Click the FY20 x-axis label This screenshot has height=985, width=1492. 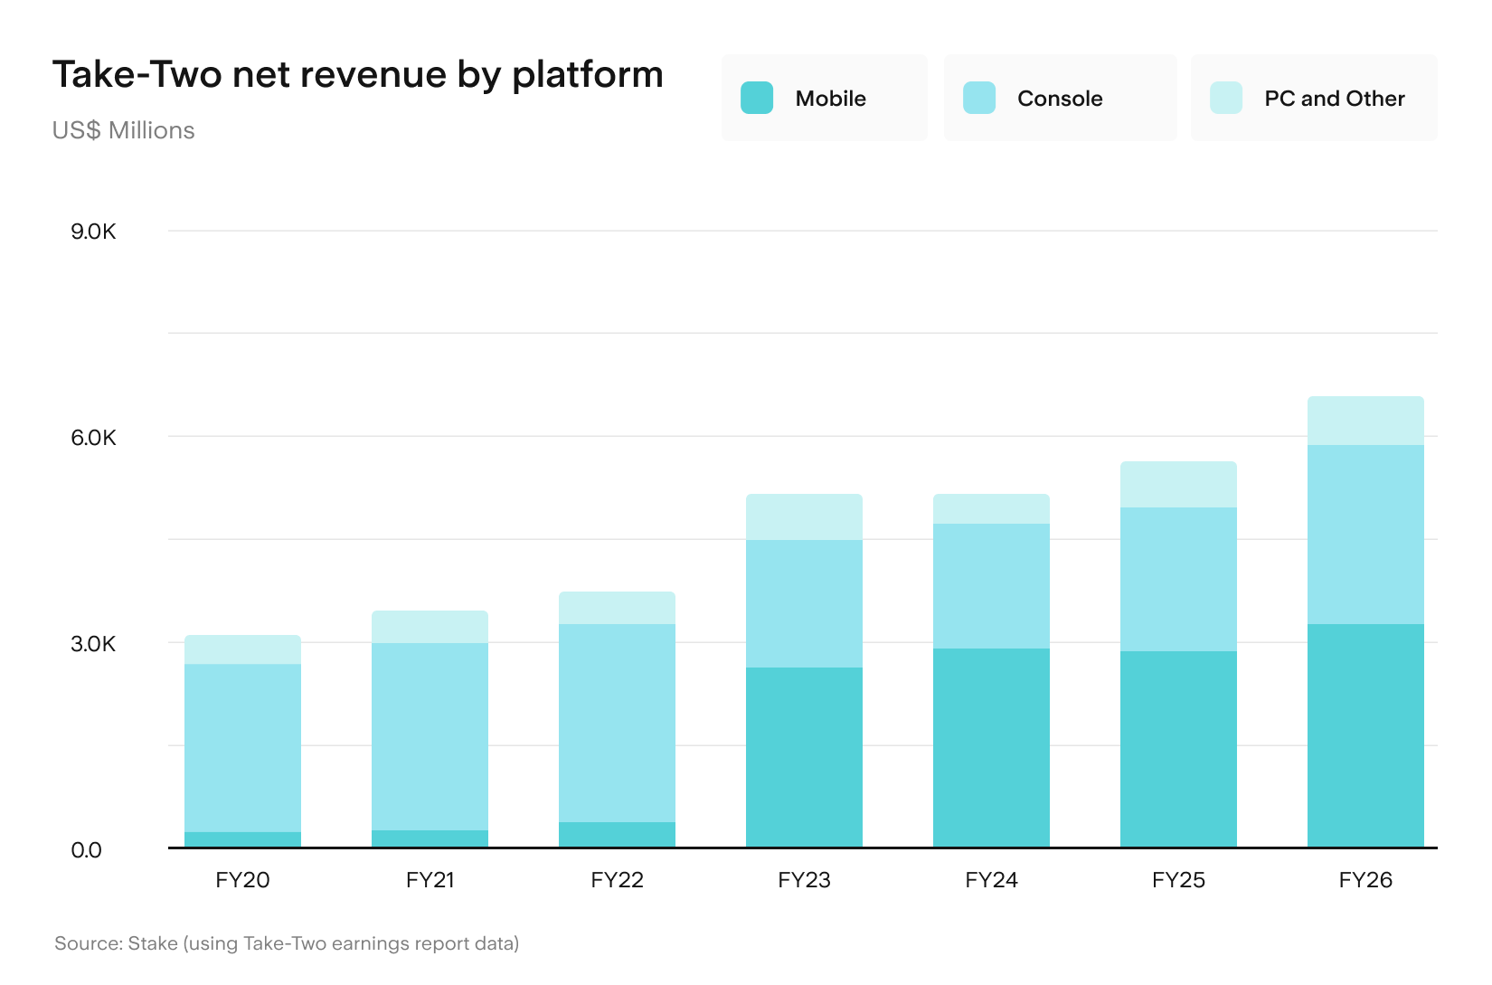242,880
